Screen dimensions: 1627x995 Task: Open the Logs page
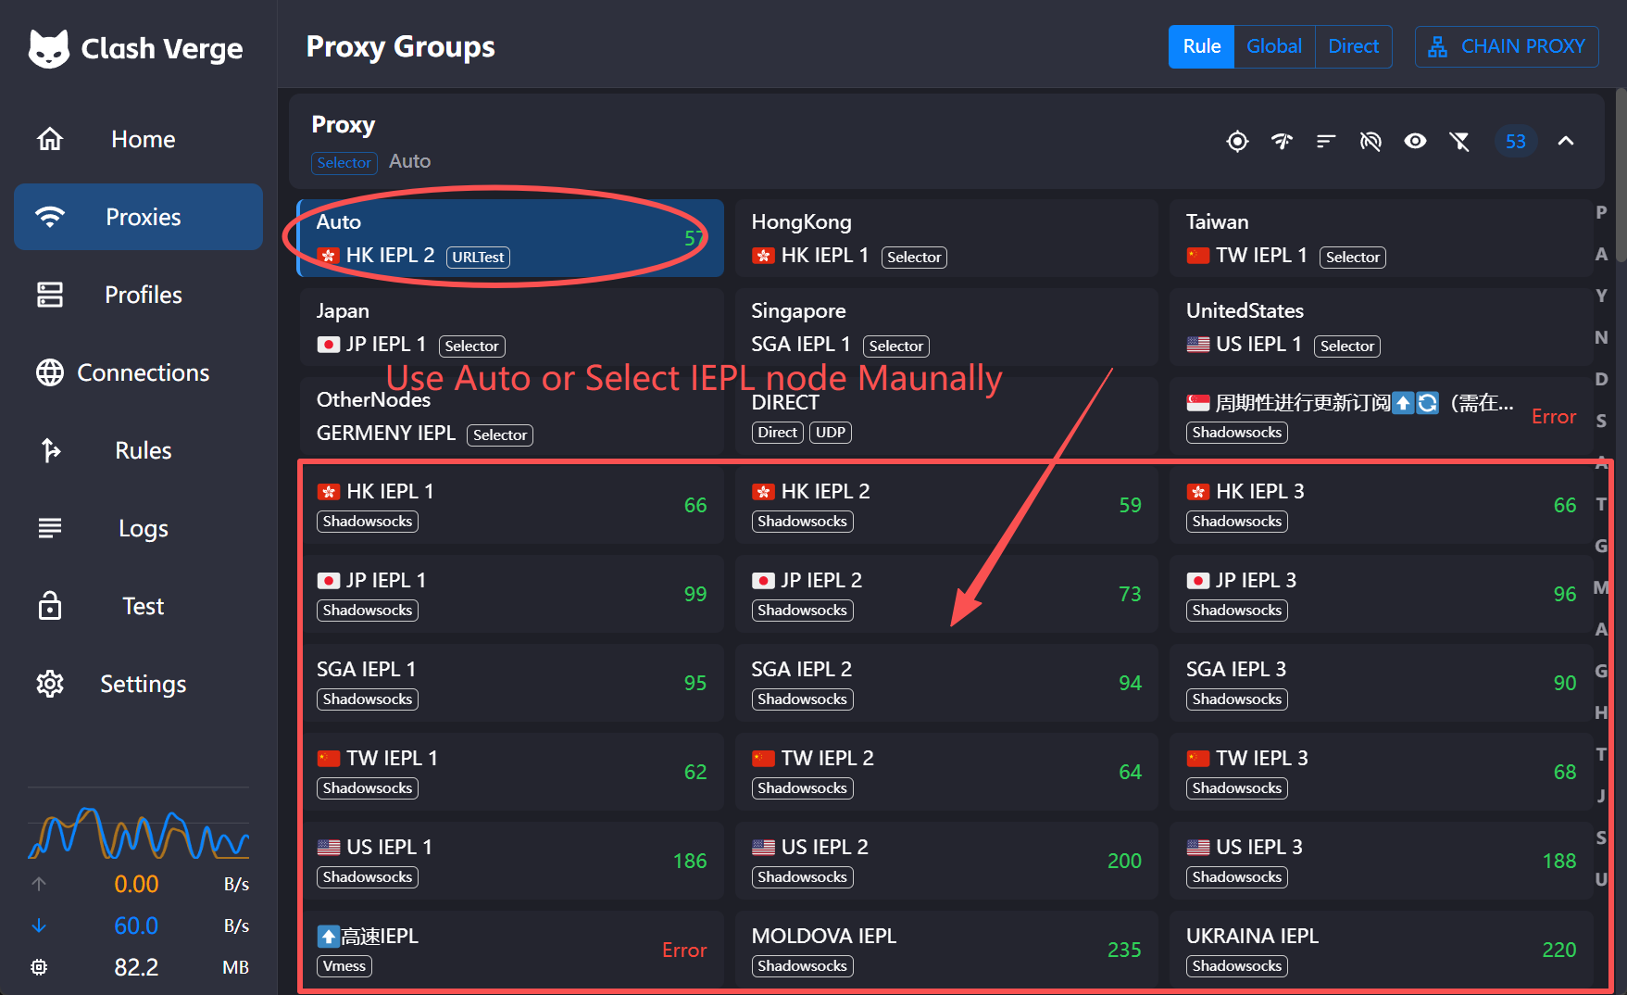(139, 528)
